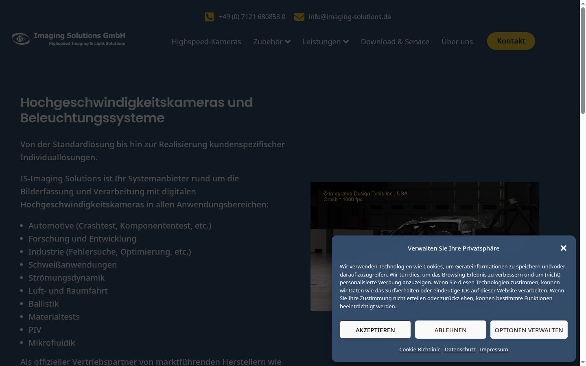
Task: Open the Cookie-Richtlinie link
Action: click(x=420, y=349)
